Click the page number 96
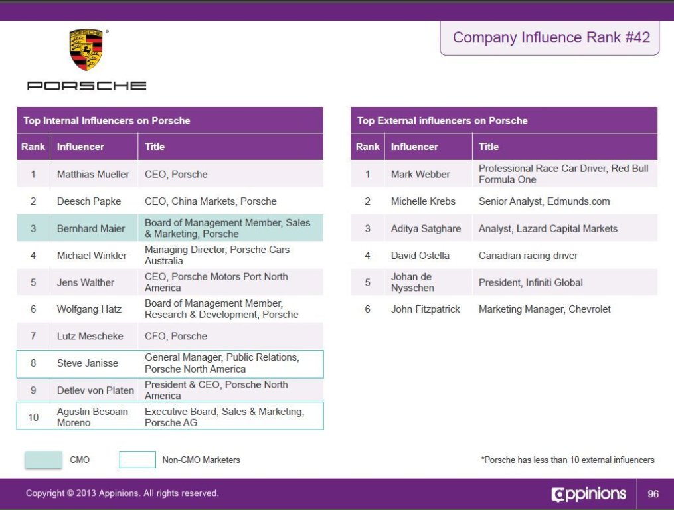The image size is (674, 510). click(653, 494)
